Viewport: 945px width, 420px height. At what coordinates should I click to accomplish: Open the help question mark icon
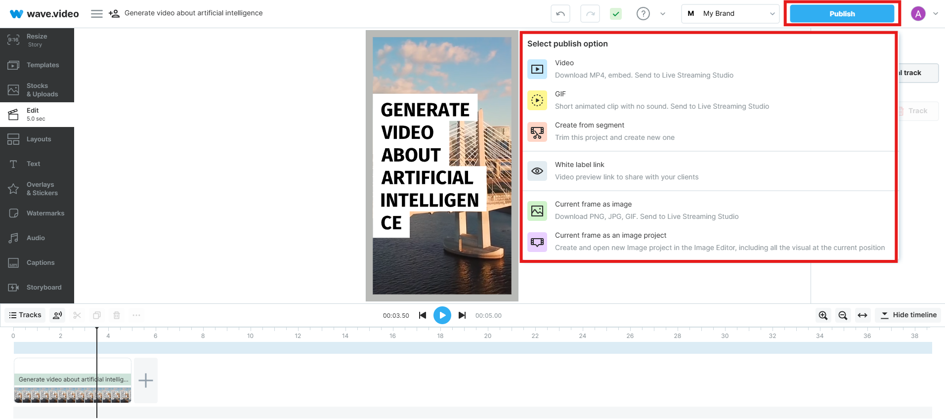pos(643,14)
